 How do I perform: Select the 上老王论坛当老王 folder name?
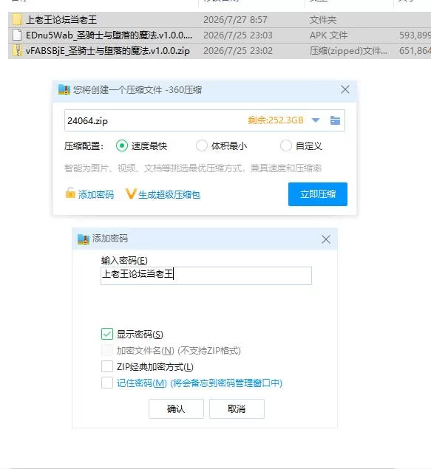(61, 20)
